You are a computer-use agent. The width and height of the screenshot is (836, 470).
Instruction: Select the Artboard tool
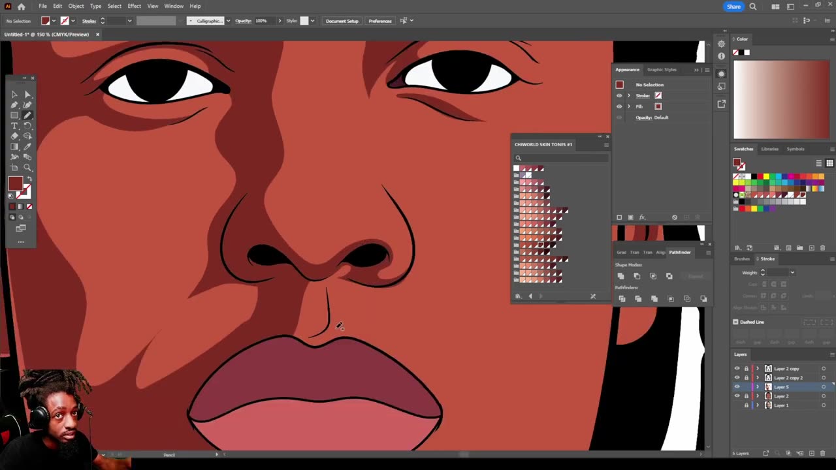(x=14, y=167)
